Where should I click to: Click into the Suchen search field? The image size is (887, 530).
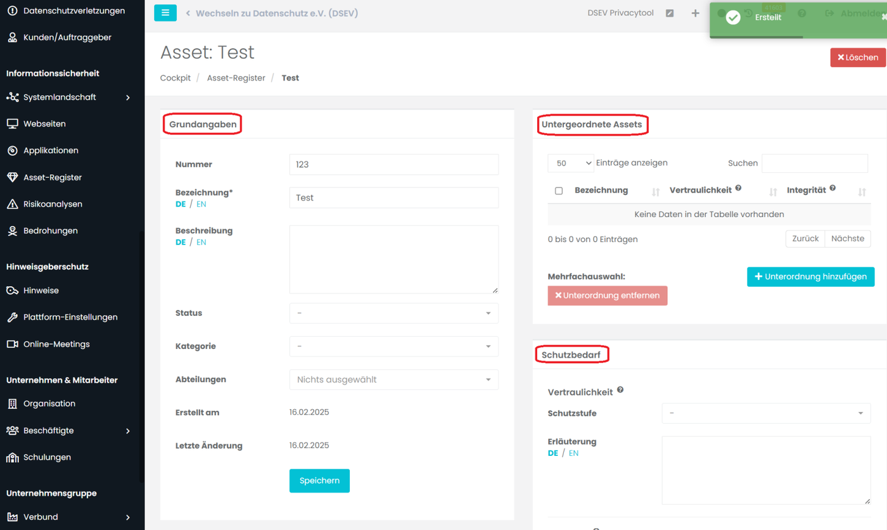coord(814,163)
